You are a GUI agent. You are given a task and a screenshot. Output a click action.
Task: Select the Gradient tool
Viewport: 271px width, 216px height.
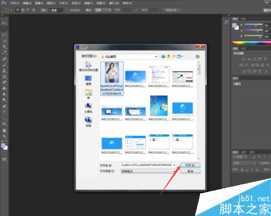4,88
